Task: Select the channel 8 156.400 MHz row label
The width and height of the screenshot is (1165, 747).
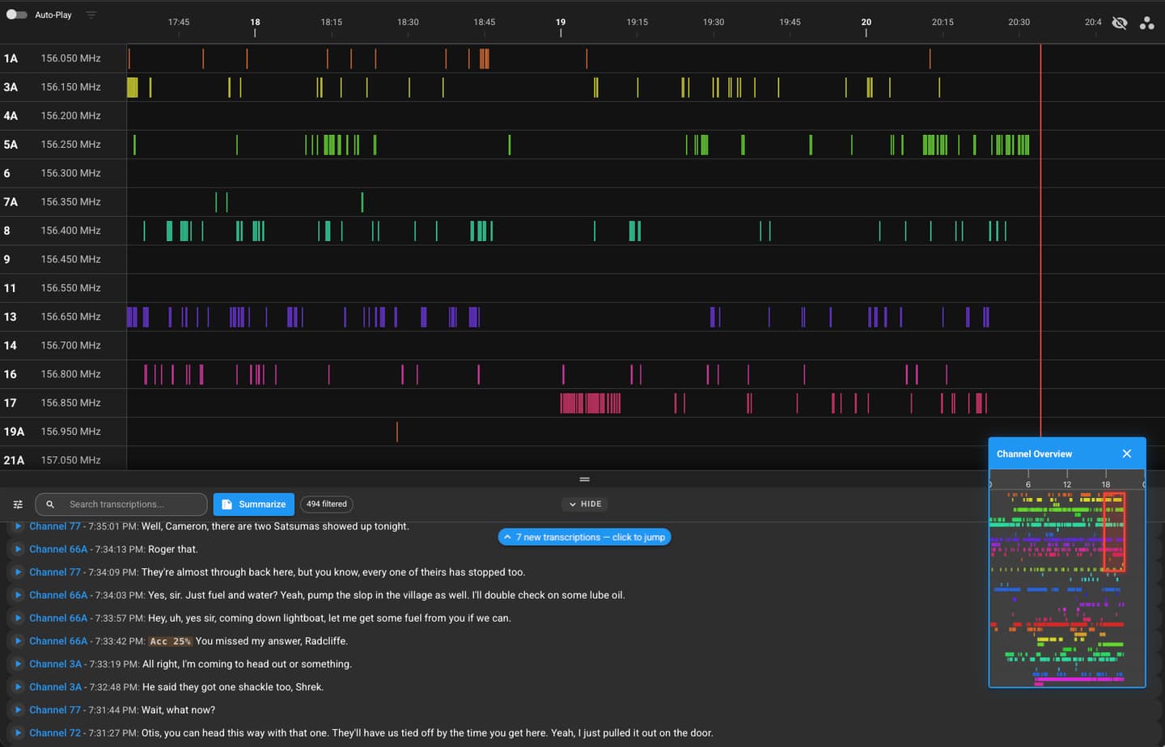Action: click(63, 230)
